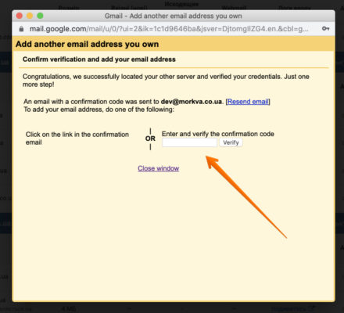Click the 'Confirm verification' subheading
This screenshot has width=344, height=313.
(x=99, y=59)
